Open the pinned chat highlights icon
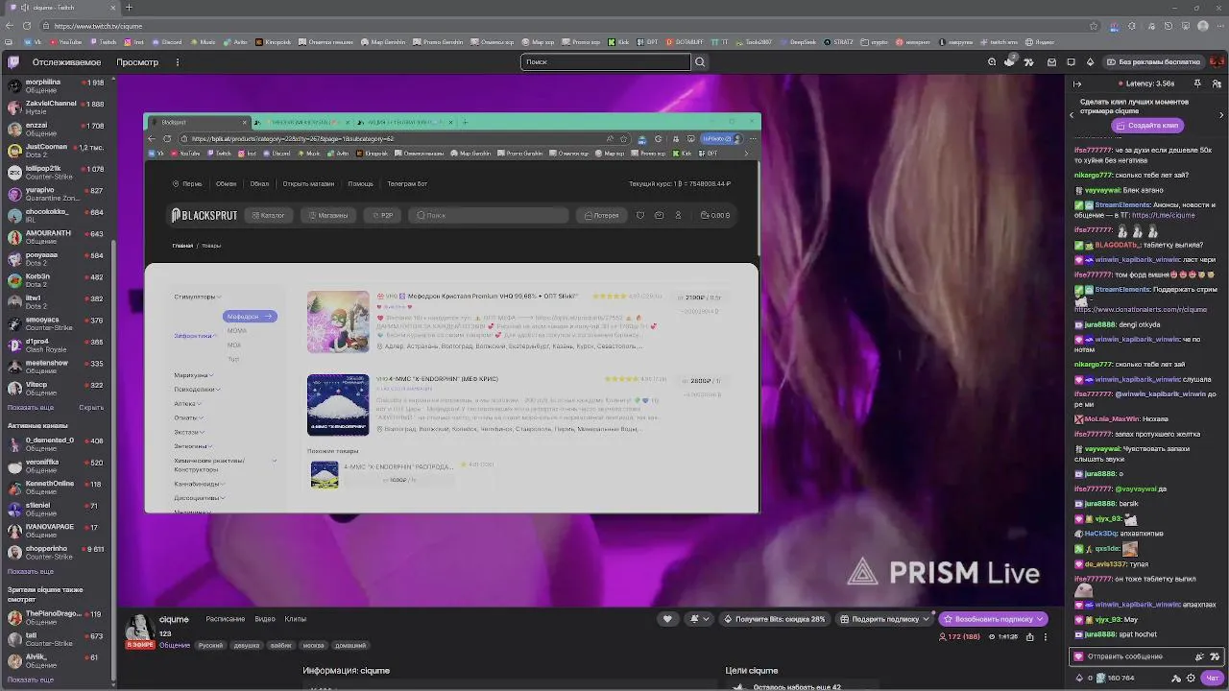This screenshot has height=691, width=1229. pos(1197,83)
